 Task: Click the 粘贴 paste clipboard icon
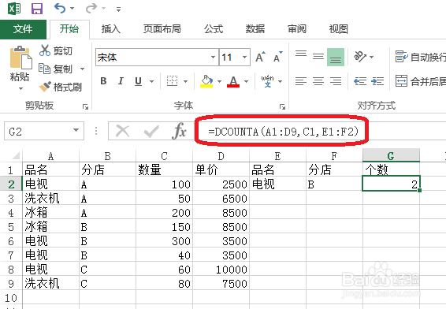point(20,58)
